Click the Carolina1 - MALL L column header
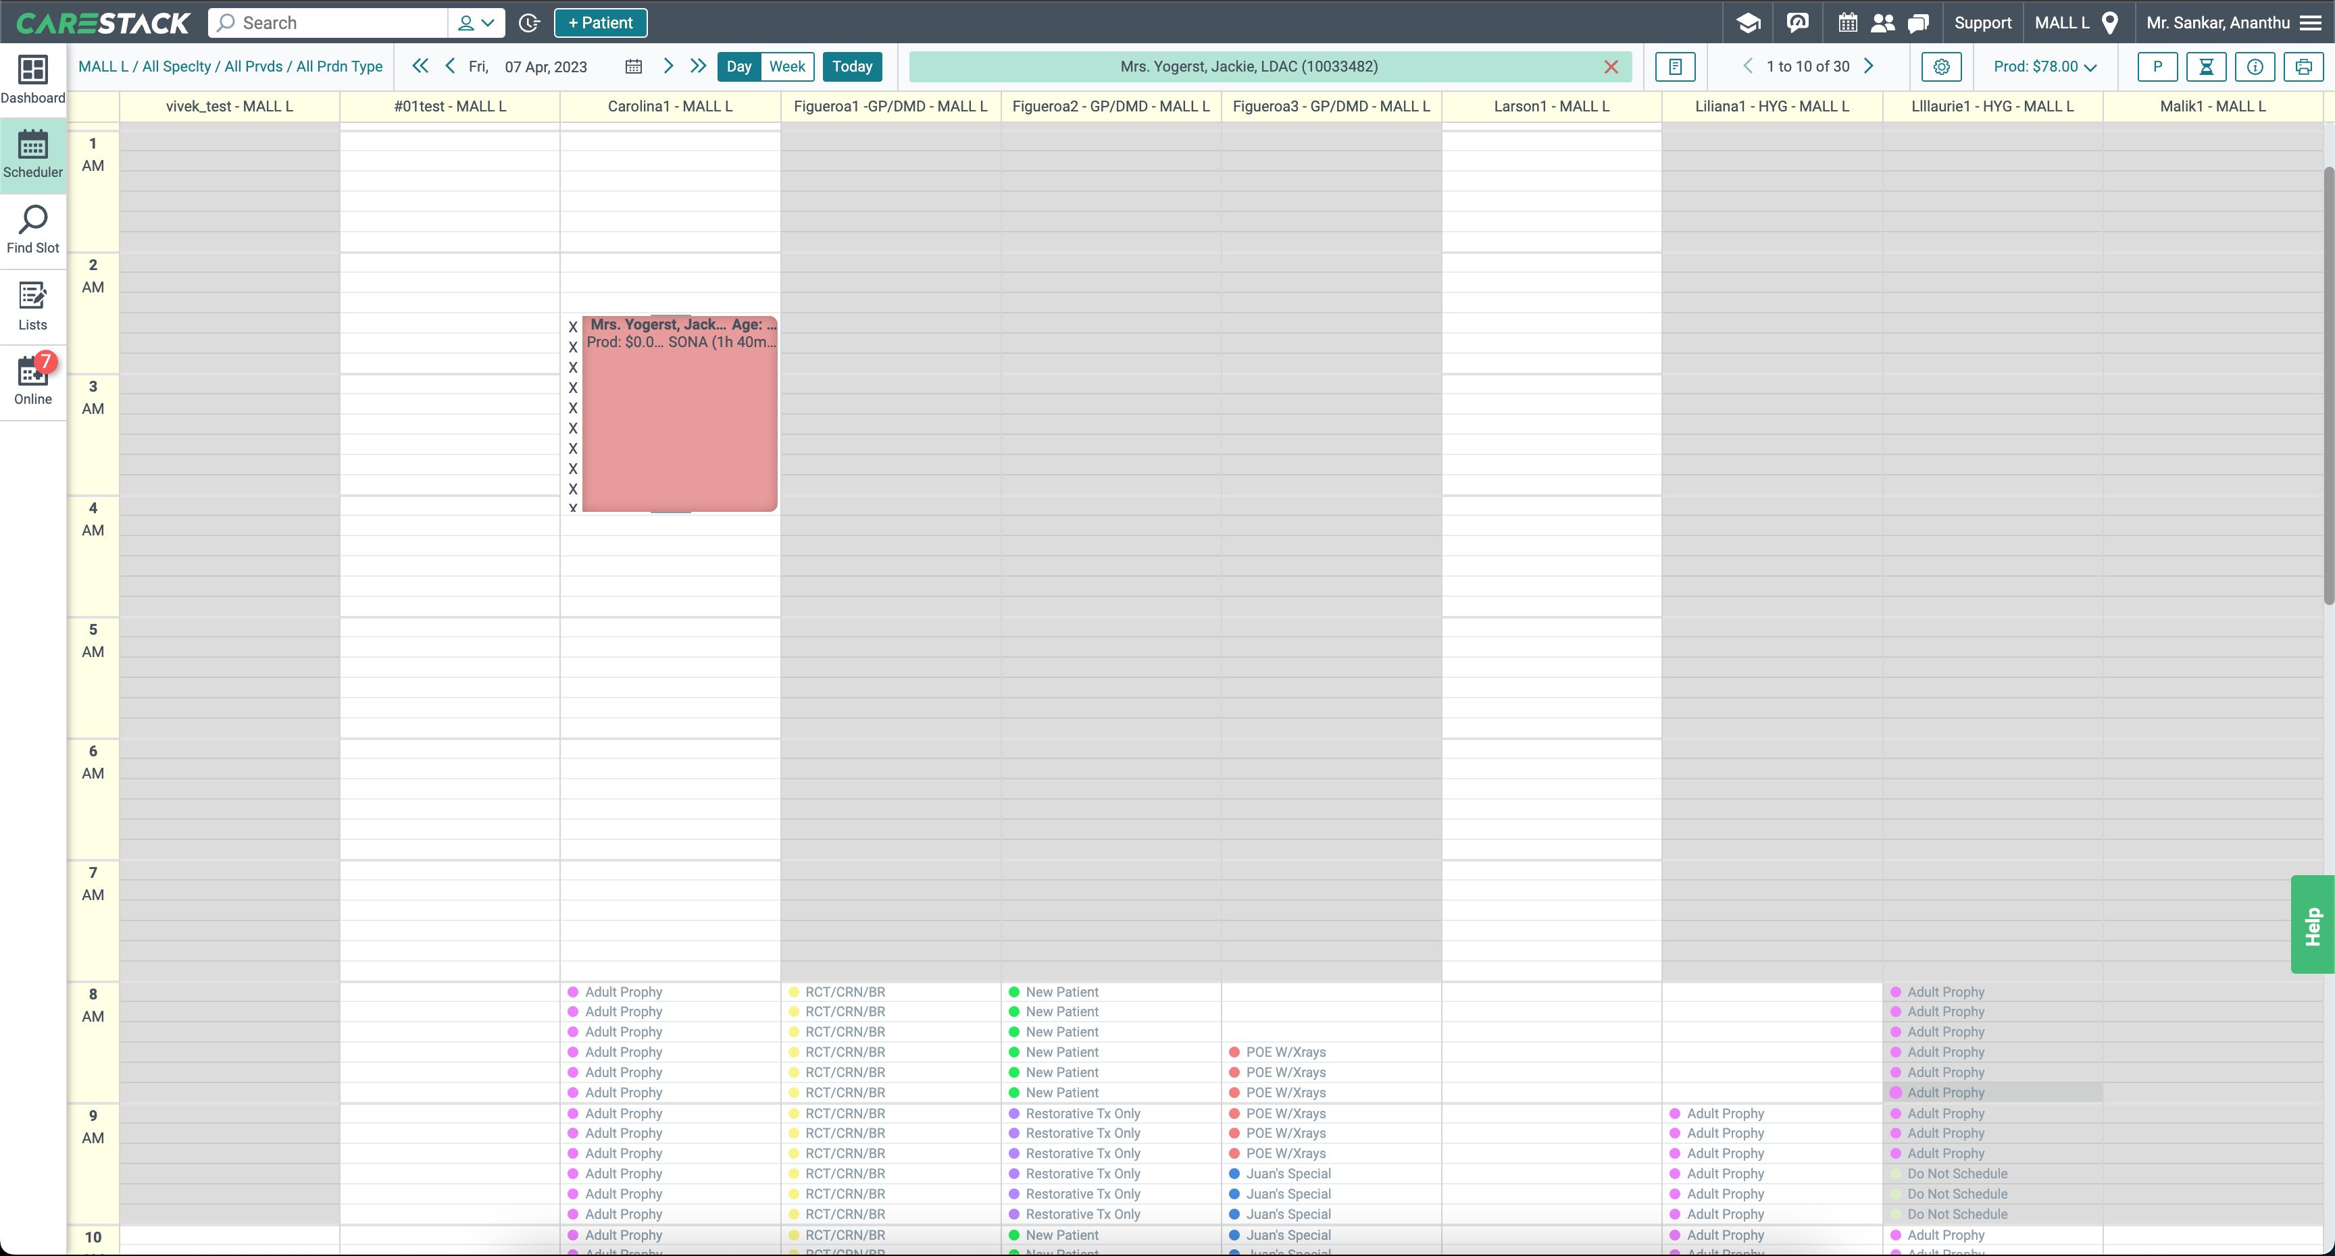 click(x=670, y=106)
